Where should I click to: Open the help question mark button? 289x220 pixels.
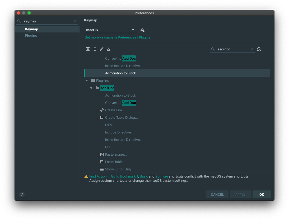(x=22, y=195)
